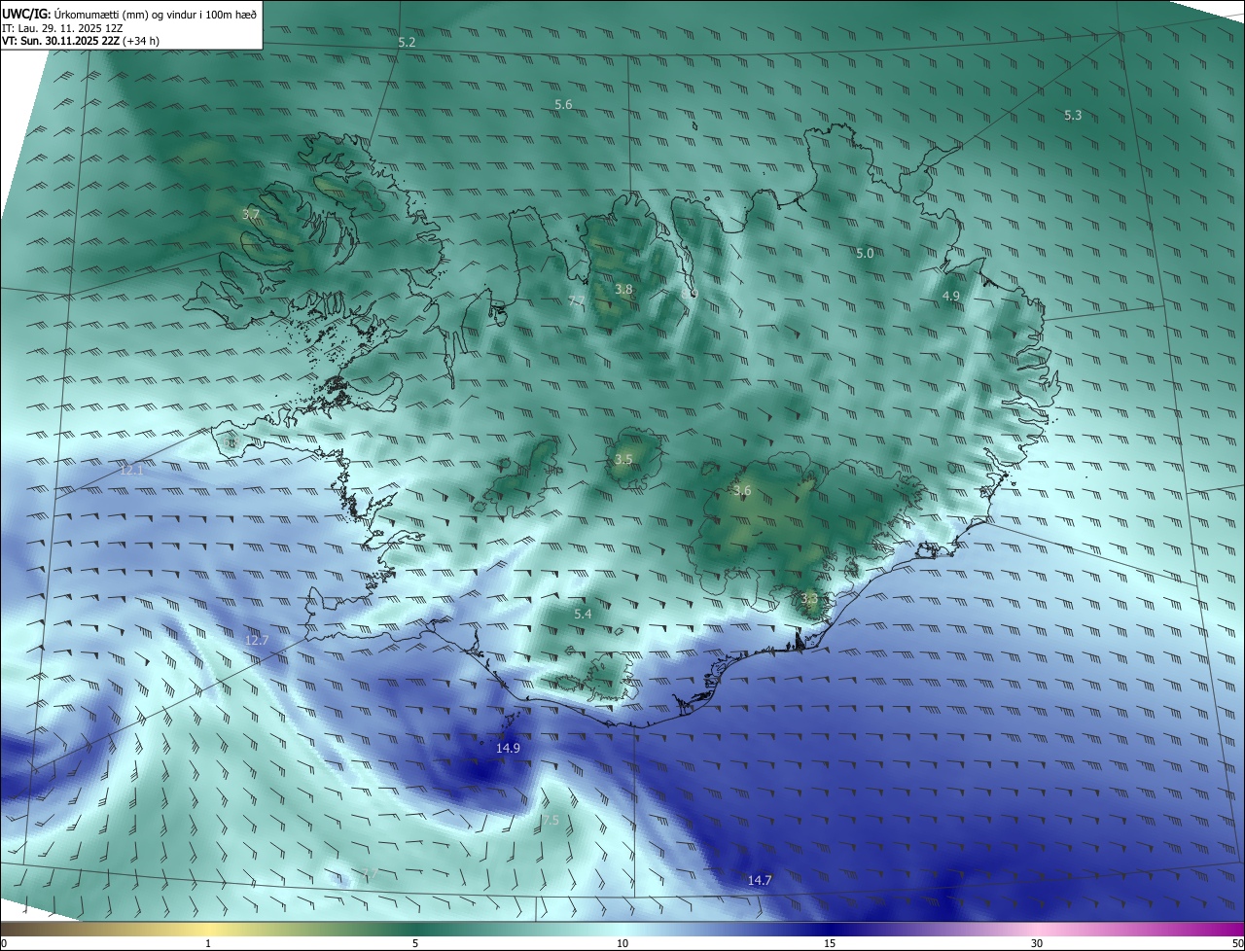The height and width of the screenshot is (951, 1245).
Task: Click the init time line "IT: Lau. 29. 11. 2025 12Z"
Action: (x=64, y=28)
